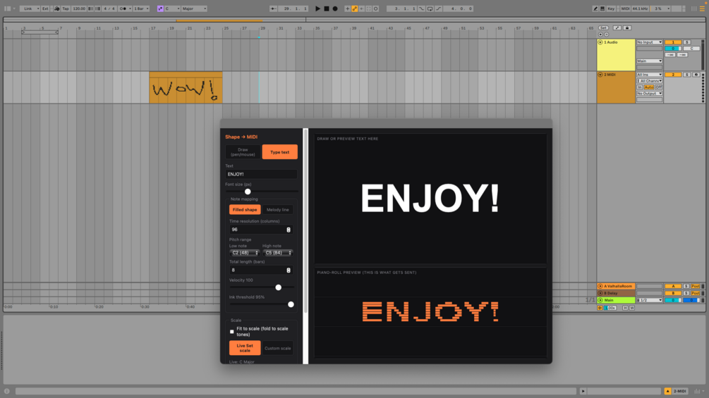Click the Capture MIDI icon
This screenshot has height=398, width=709.
point(368,8)
